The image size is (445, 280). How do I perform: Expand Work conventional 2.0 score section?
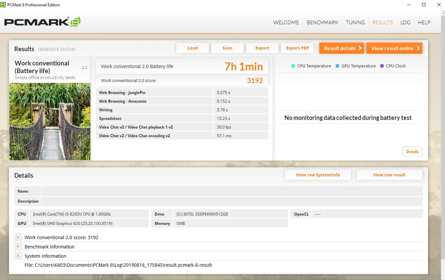click(18, 237)
